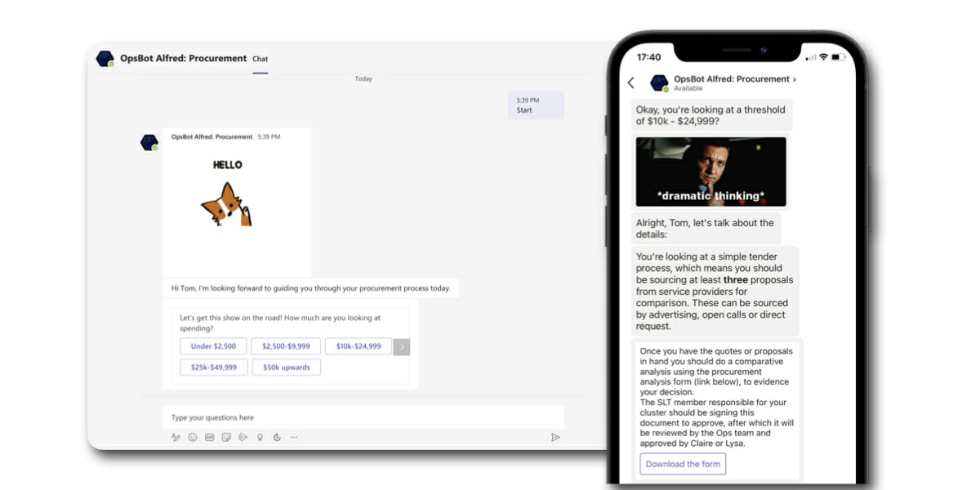980x490 pixels.
Task: Click the Send message arrow icon
Action: 555,437
